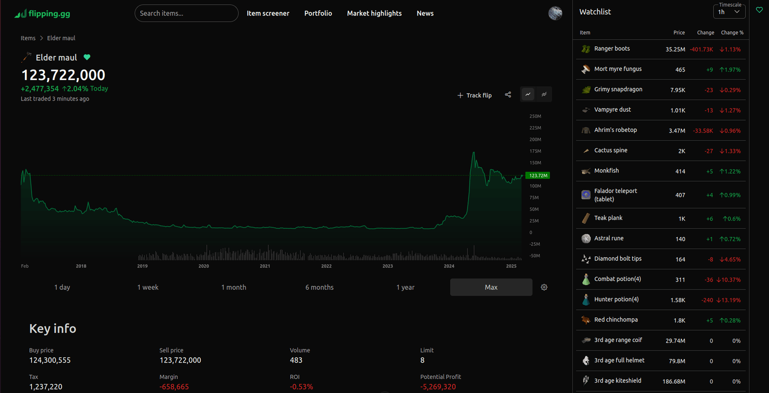Click the 123.72M price marker on chart

pos(538,175)
